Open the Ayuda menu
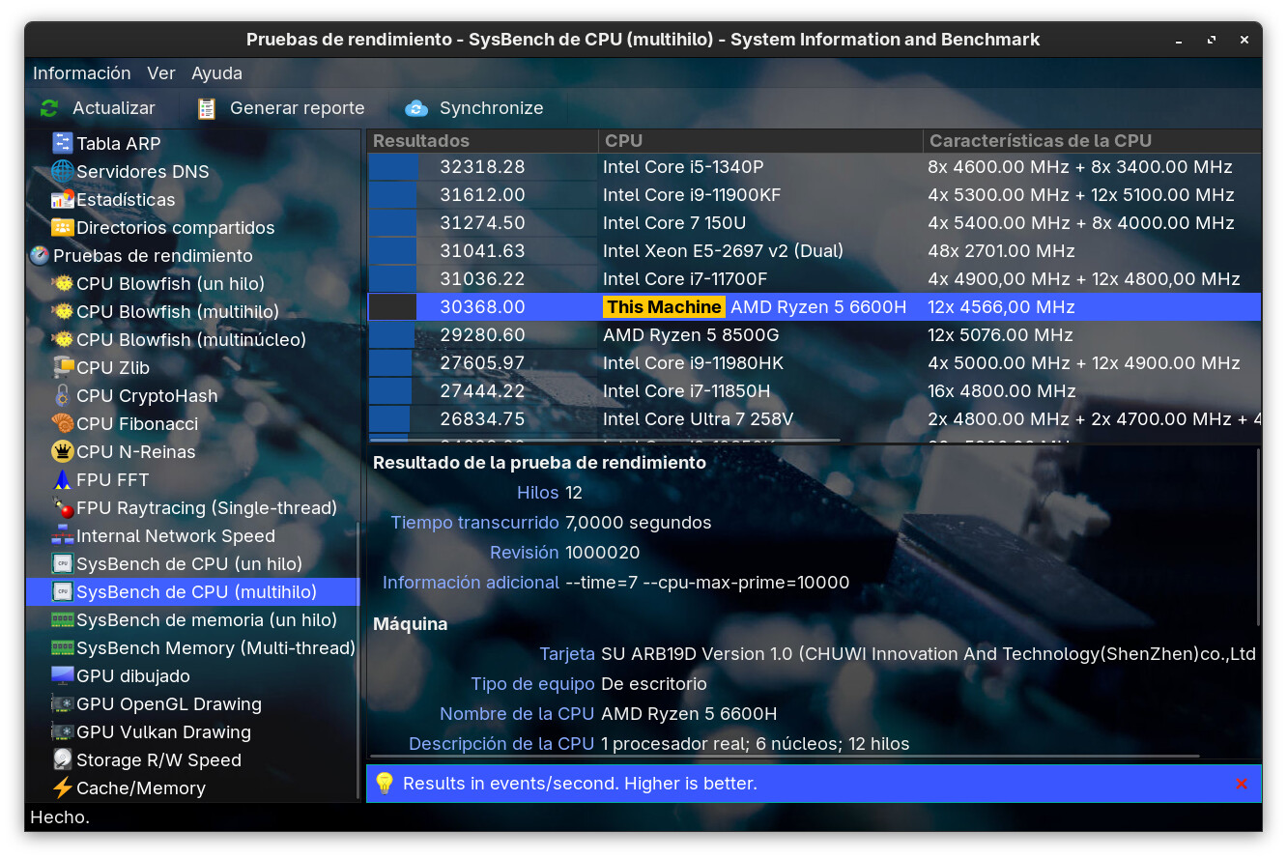1287x859 pixels. click(216, 73)
